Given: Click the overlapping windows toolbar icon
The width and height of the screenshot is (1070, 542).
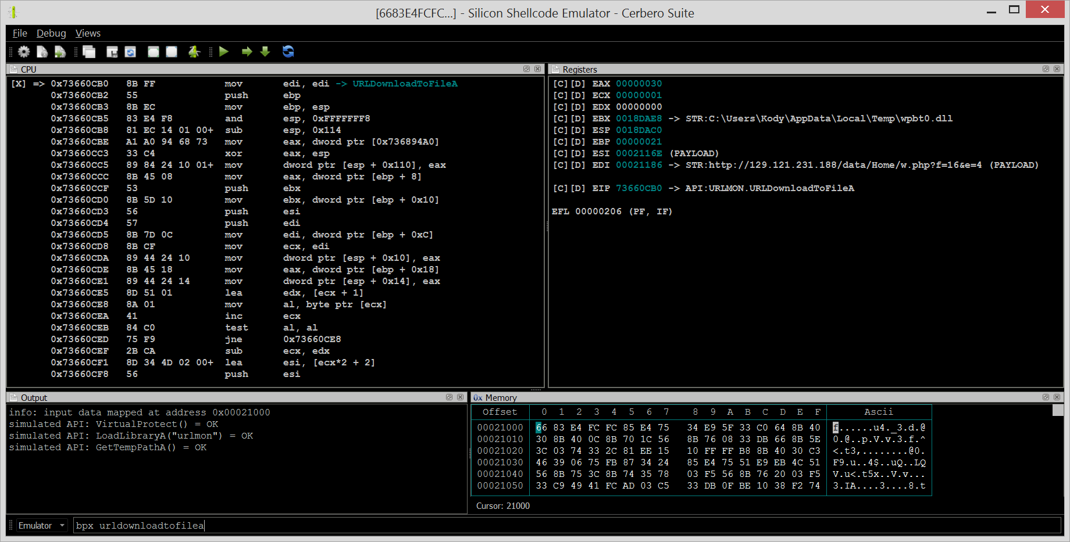Looking at the screenshot, I should pos(89,52).
